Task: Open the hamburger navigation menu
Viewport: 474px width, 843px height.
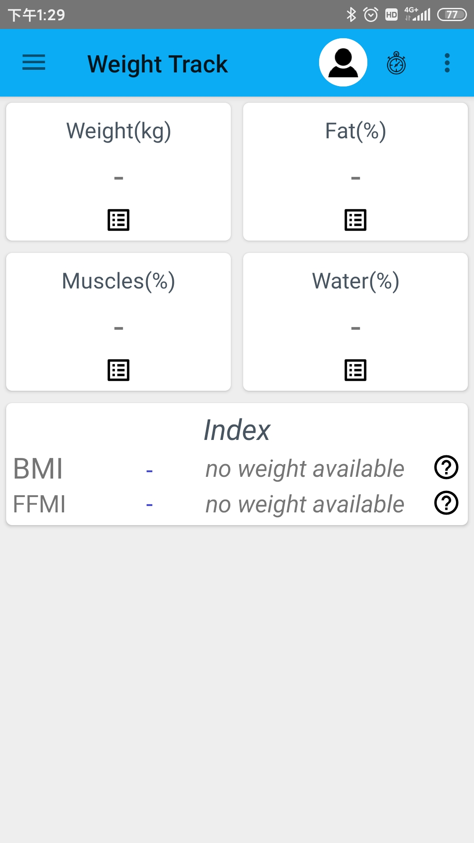Action: pos(34,62)
